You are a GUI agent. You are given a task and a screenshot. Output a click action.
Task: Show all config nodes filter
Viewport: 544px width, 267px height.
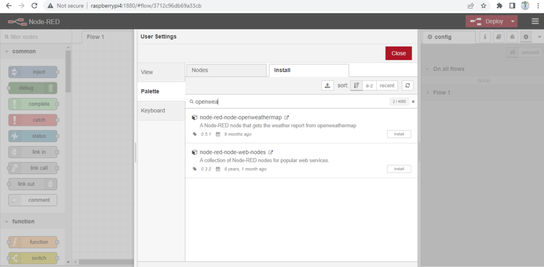(x=512, y=53)
